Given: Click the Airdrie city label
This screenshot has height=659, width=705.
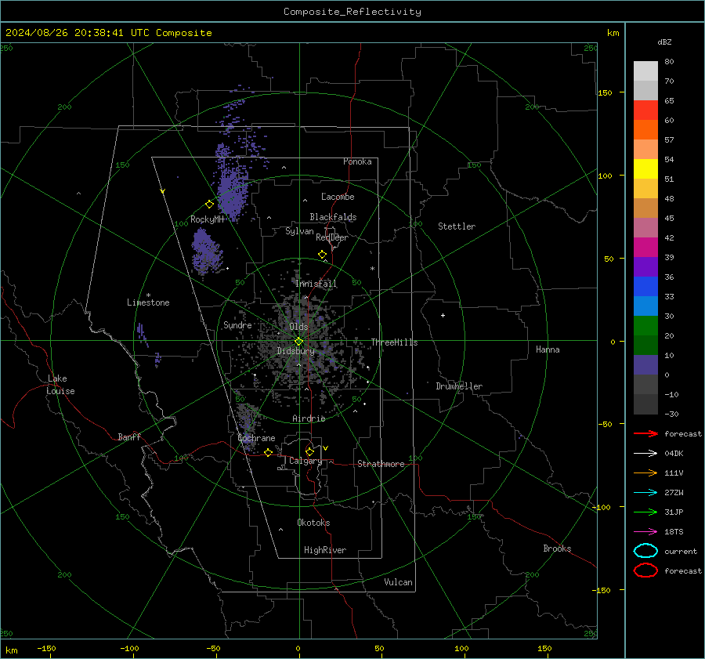Looking at the screenshot, I should point(309,418).
